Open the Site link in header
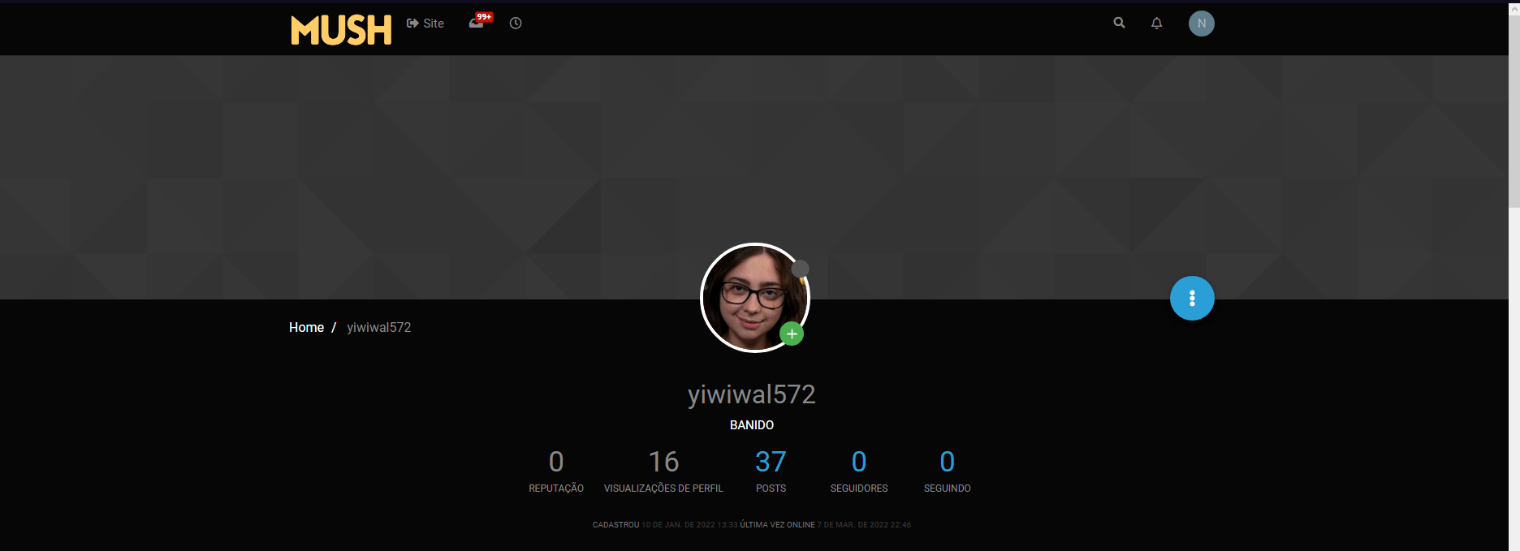The image size is (1520, 551). click(x=425, y=24)
